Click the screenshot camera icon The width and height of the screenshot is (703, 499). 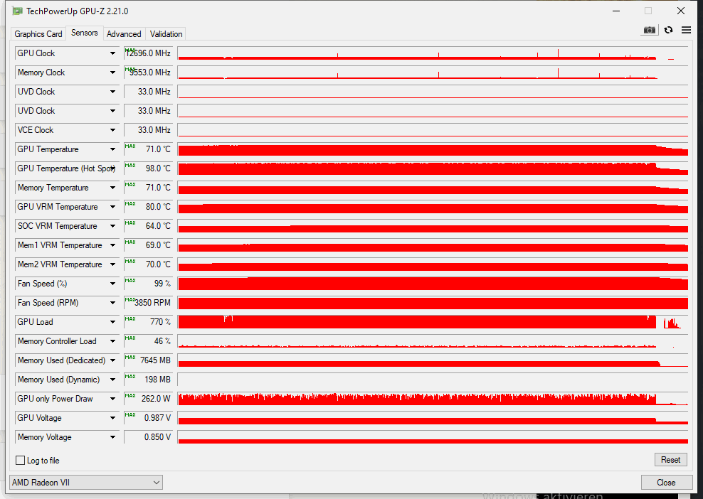[649, 30]
